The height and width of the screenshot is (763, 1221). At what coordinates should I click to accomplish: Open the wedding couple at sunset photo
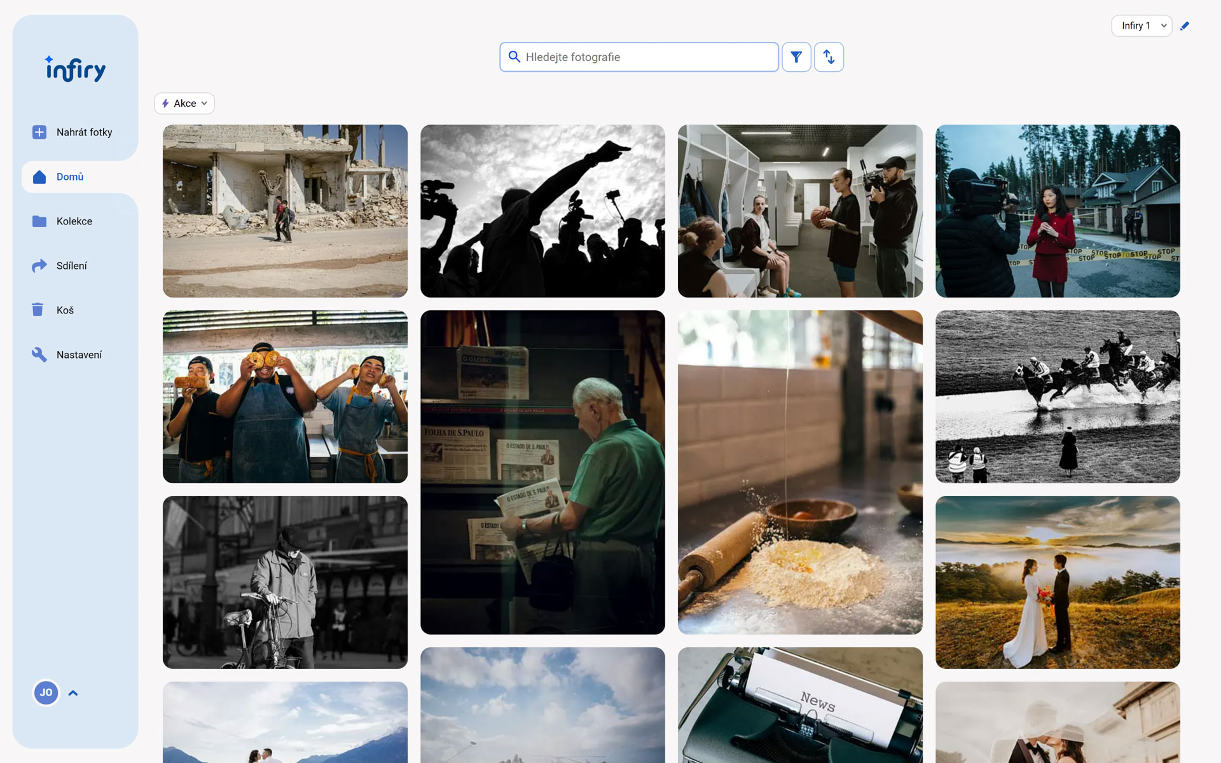(1058, 582)
